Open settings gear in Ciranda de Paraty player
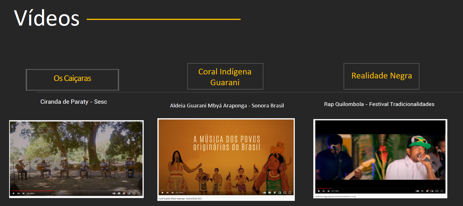The width and height of the screenshot is (463, 206). tap(124, 193)
